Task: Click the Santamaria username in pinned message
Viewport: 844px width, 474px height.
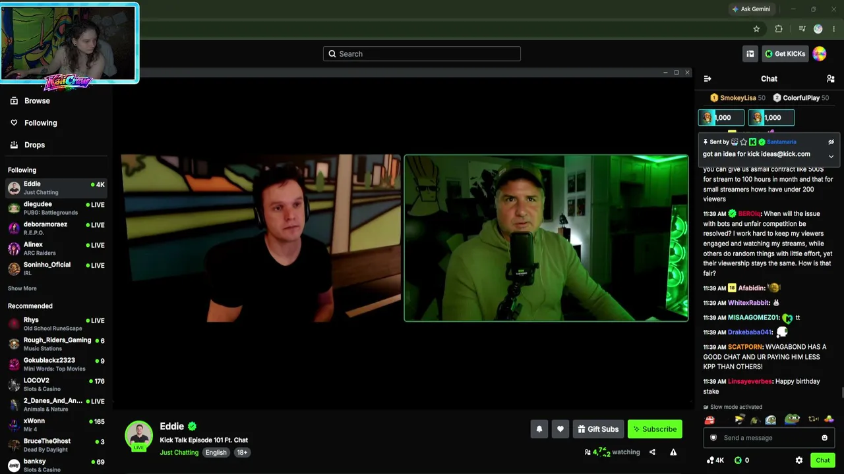Action: coord(781,142)
